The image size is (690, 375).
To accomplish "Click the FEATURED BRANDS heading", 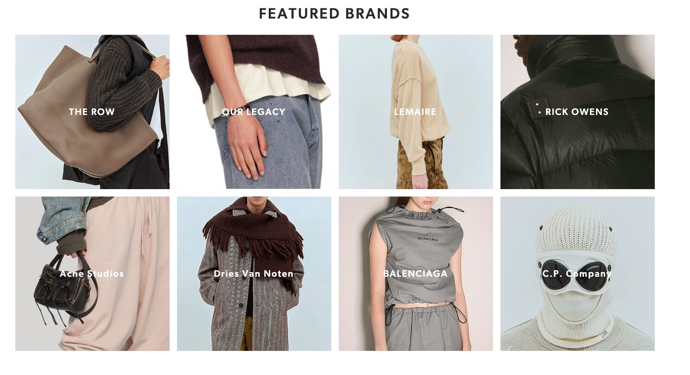I will (x=334, y=14).
